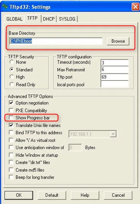Image resolution: width=140 pixels, height=204 pixels.
Task: Switch to the GLOBAL tab
Action: pos(14,19)
